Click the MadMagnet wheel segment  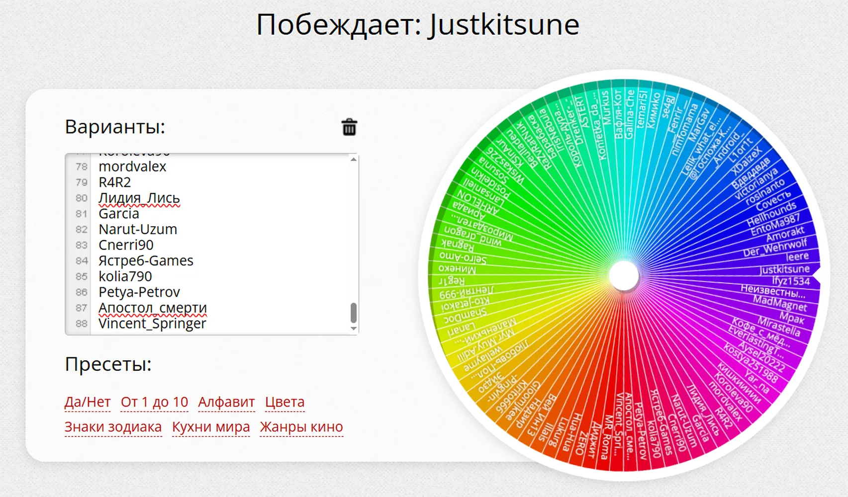(779, 303)
